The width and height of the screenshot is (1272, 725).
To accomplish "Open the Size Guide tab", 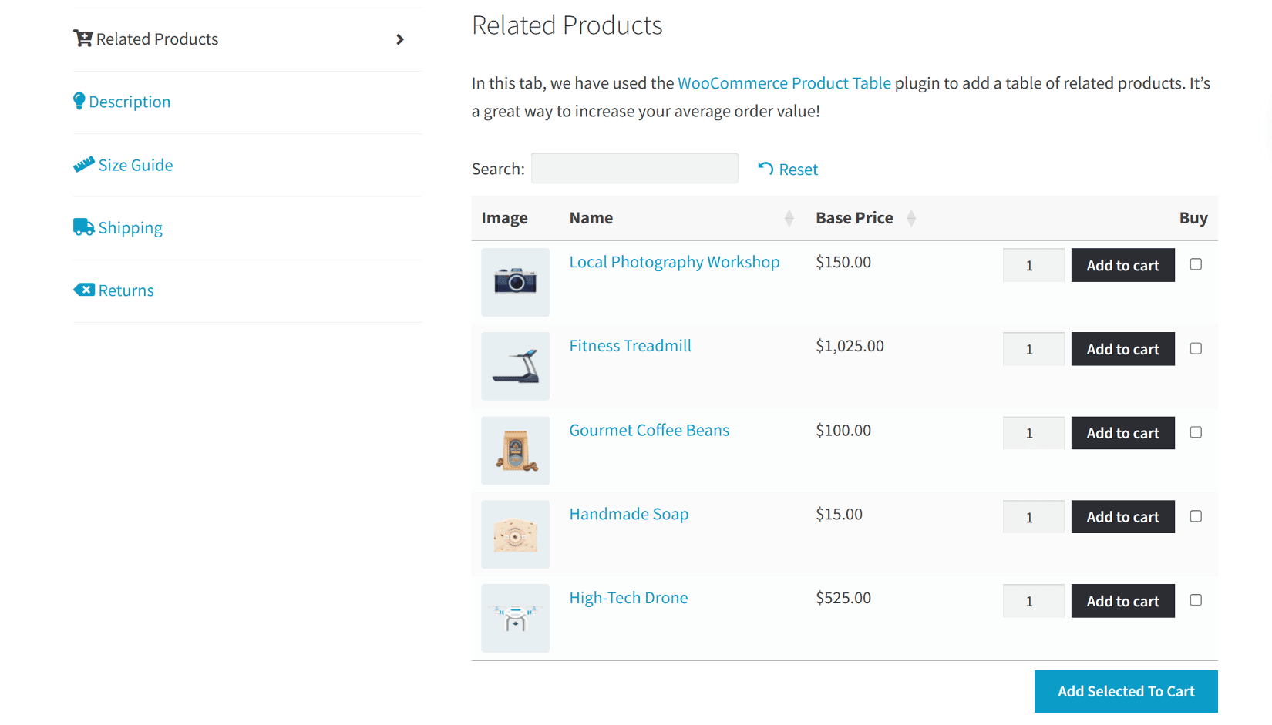I will [136, 164].
